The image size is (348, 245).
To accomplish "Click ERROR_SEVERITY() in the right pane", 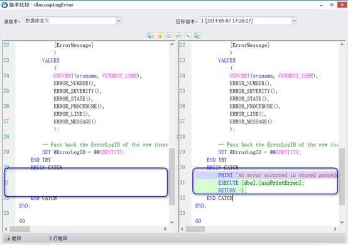I will (x=253, y=91).
